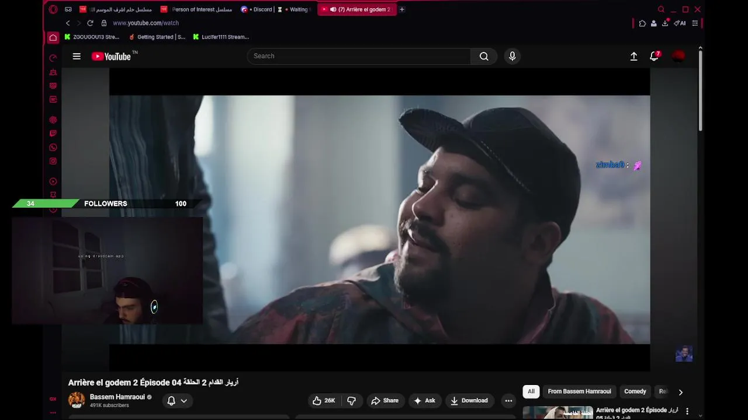Open the Easy Setup sliders icon

[x=695, y=23]
